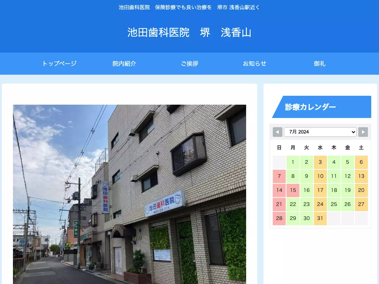Select calendar date 25
Viewport: 379px width, 284px height.
[x=334, y=204]
